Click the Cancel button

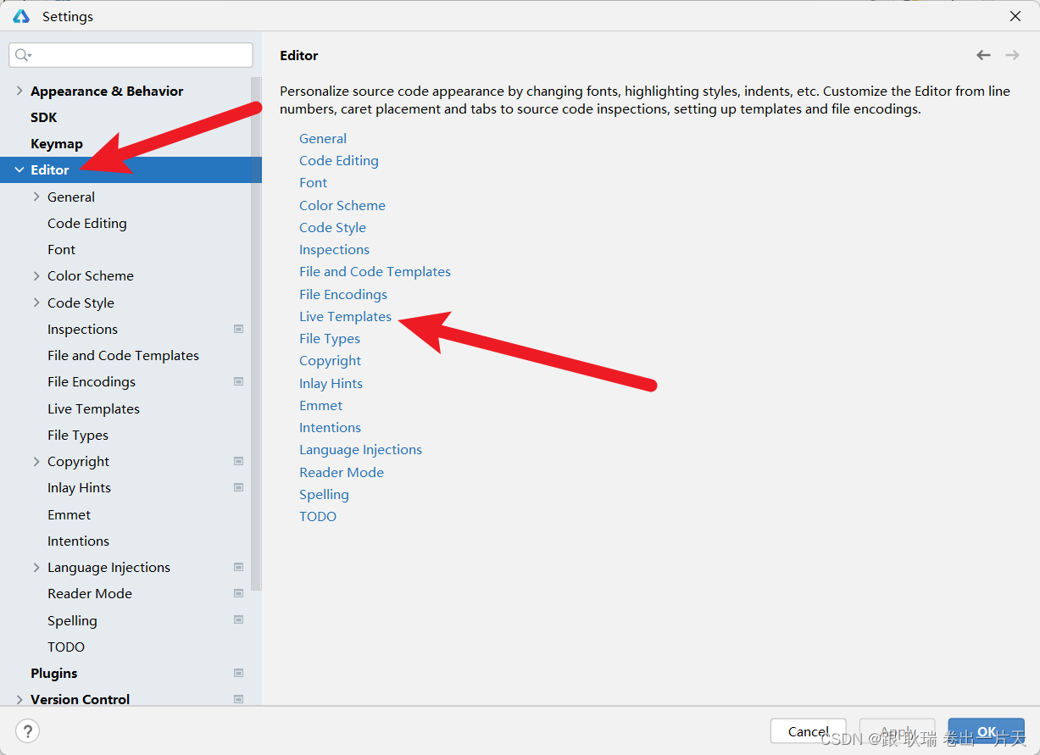808,731
